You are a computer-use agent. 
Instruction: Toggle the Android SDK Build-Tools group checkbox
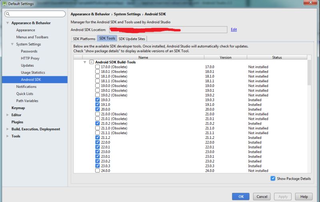[92, 62]
